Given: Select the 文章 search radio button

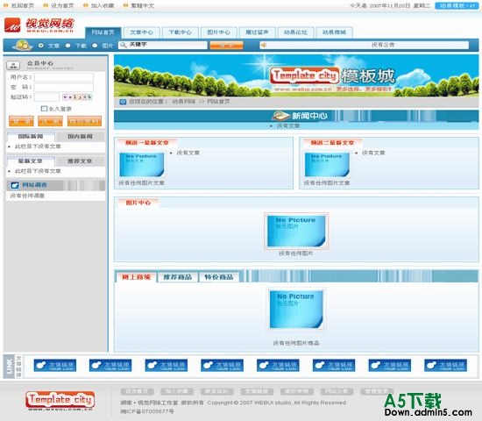Looking at the screenshot, I should click(x=41, y=46).
